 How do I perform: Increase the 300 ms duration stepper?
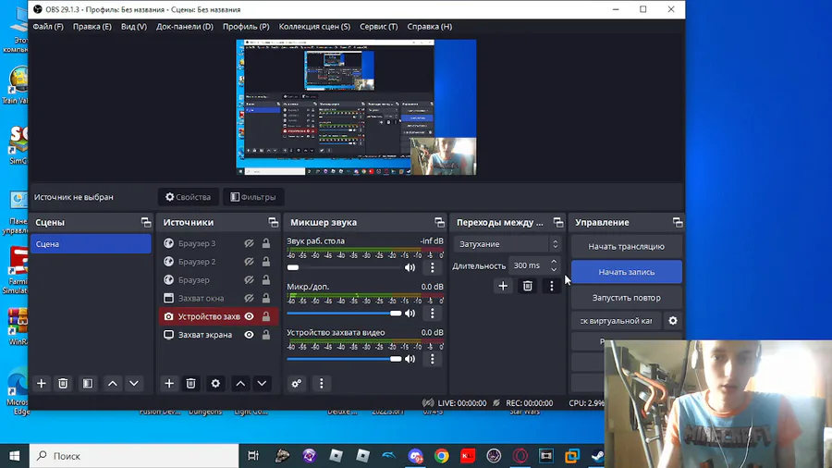tap(554, 262)
